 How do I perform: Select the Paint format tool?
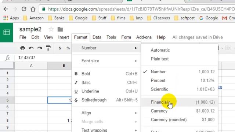pyautogui.click(x=48, y=48)
